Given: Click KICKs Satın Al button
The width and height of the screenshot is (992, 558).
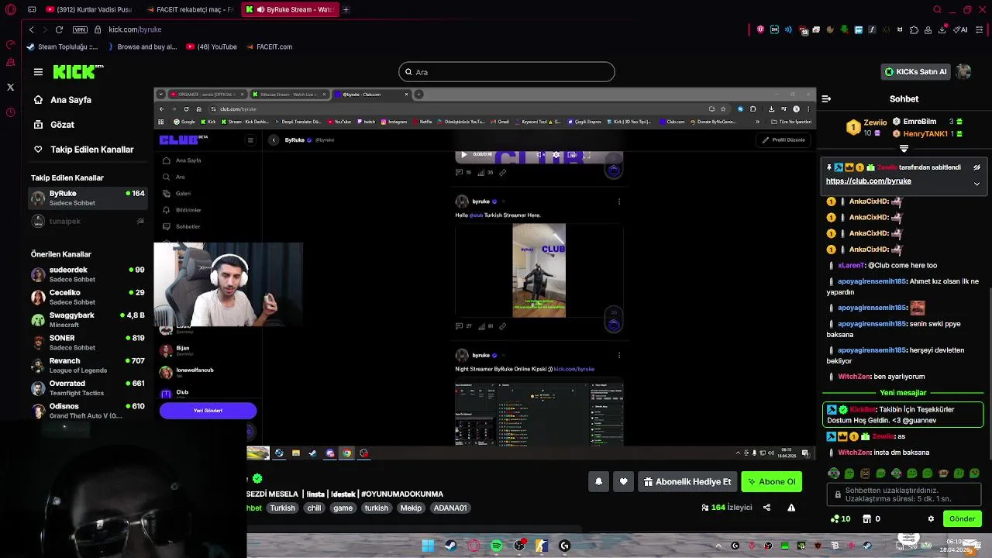Looking at the screenshot, I should pyautogui.click(x=915, y=72).
